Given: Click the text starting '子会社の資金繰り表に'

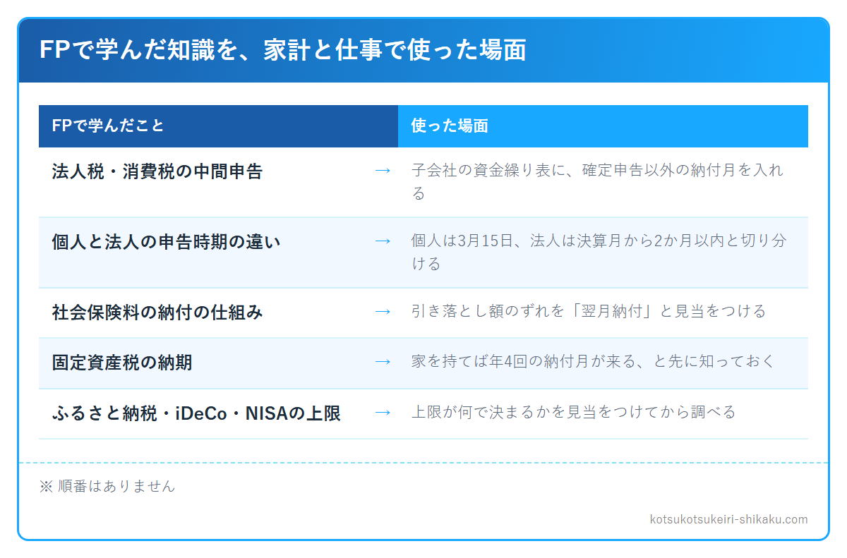Looking at the screenshot, I should click(597, 182).
